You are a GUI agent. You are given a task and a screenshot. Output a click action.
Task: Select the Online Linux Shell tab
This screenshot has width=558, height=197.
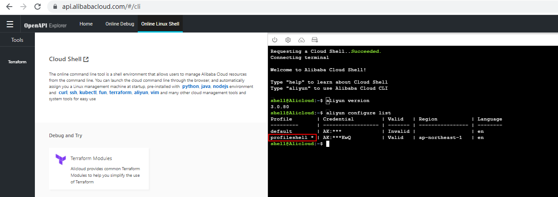click(160, 24)
